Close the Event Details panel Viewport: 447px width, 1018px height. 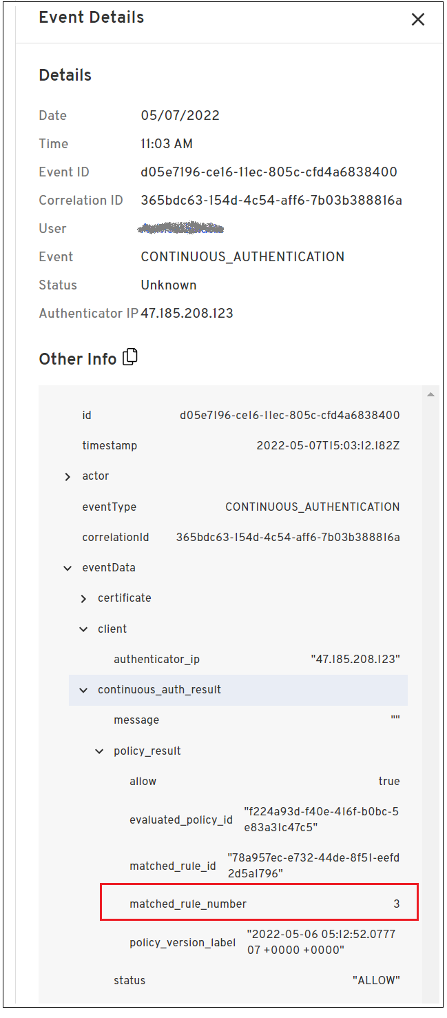point(417,19)
